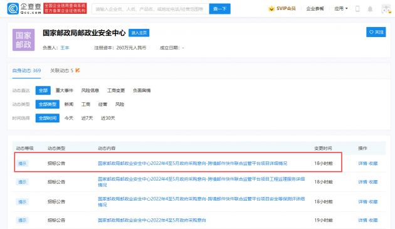The height and width of the screenshot is (229, 395).
Task: Switch to 自身动态 369 tab
Action: (x=26, y=71)
